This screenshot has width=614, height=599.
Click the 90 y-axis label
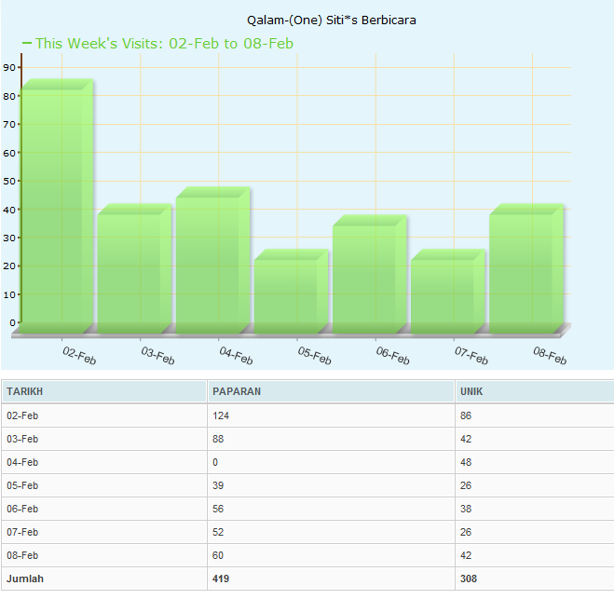pos(9,68)
